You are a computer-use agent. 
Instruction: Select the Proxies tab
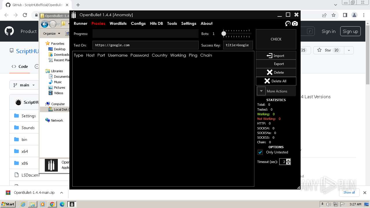(98, 23)
